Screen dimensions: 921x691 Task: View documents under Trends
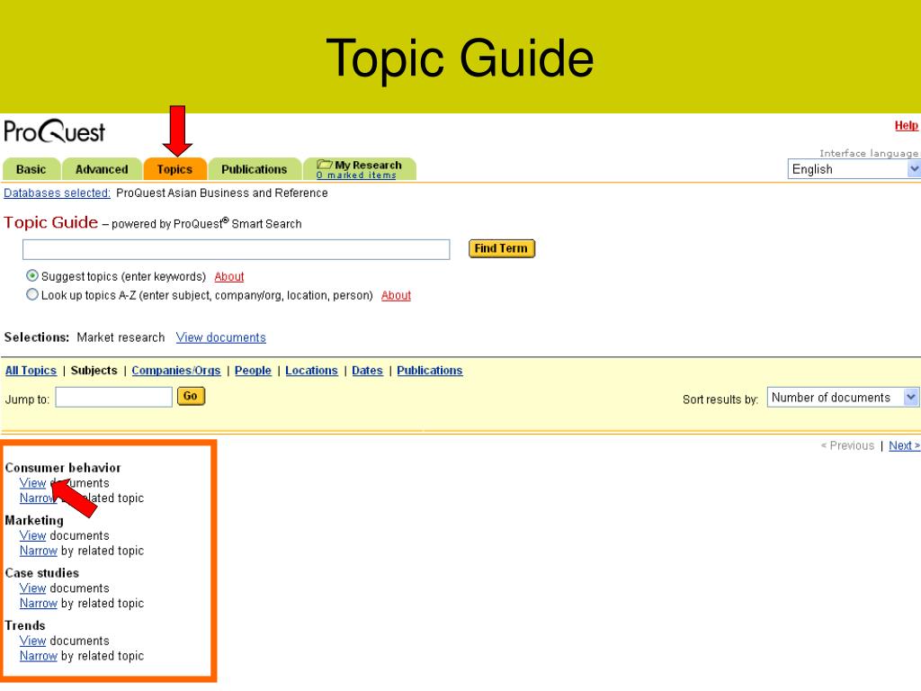[x=32, y=641]
